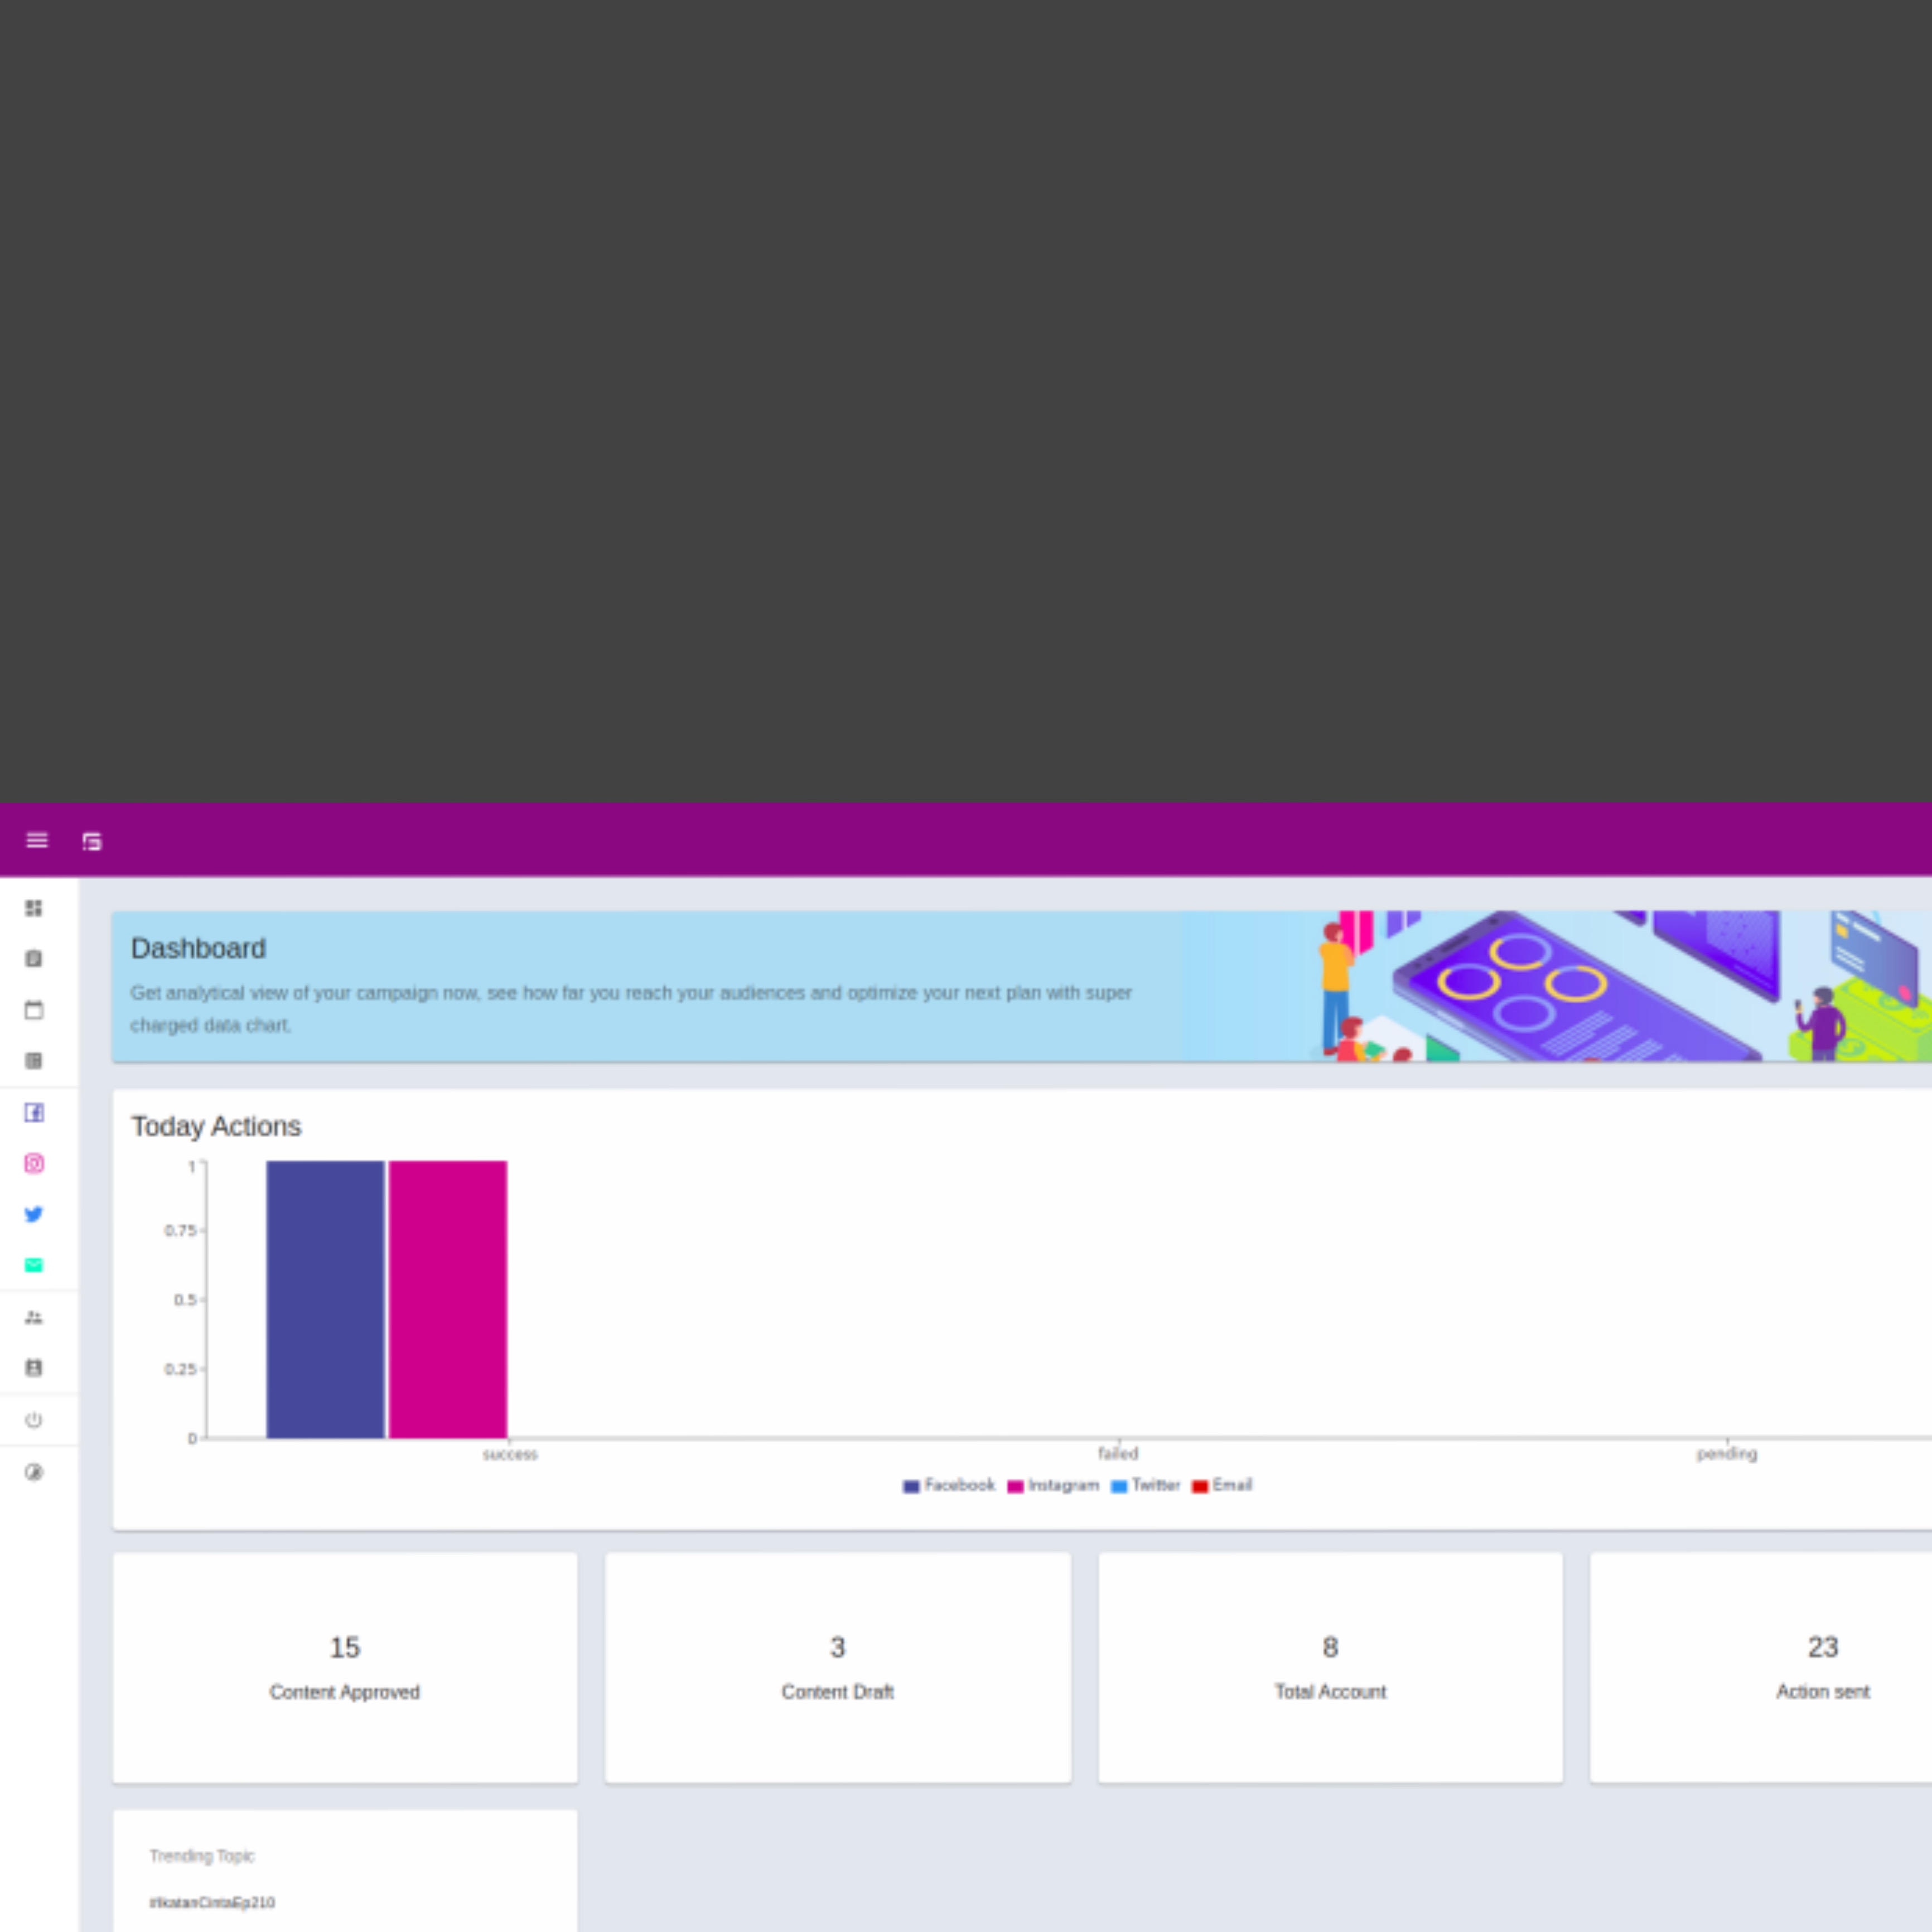Viewport: 1932px width, 1932px height.
Task: Open the table icon in sidebar
Action: pos(34,1061)
